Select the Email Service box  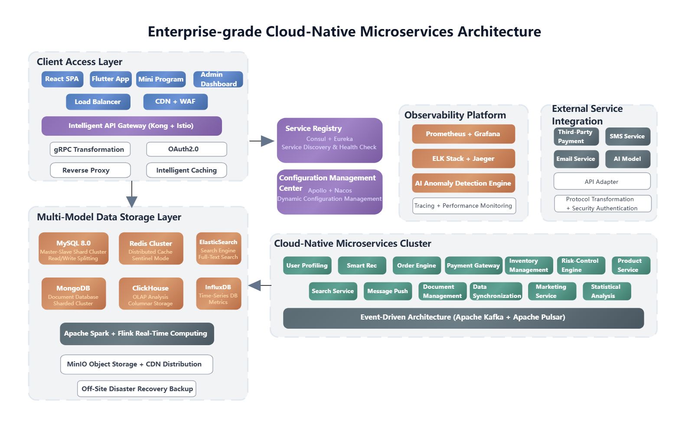point(576,159)
